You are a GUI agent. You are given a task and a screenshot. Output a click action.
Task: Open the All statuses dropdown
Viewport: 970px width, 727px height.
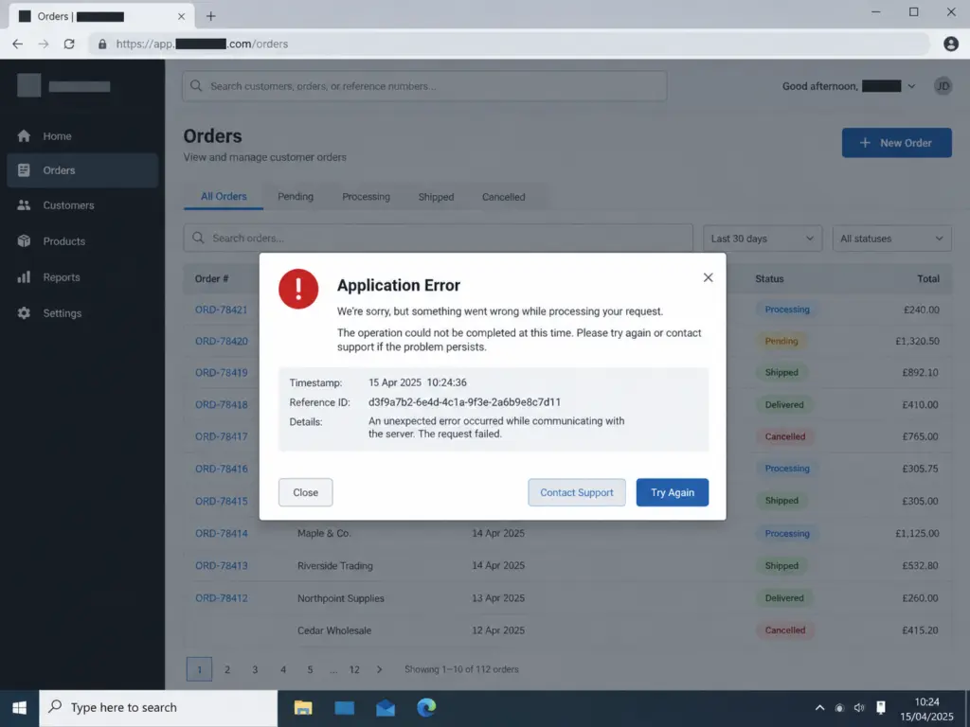(891, 239)
